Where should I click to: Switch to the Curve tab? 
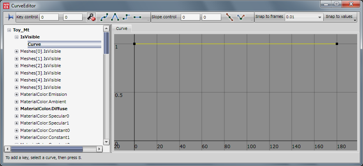tap(122, 29)
